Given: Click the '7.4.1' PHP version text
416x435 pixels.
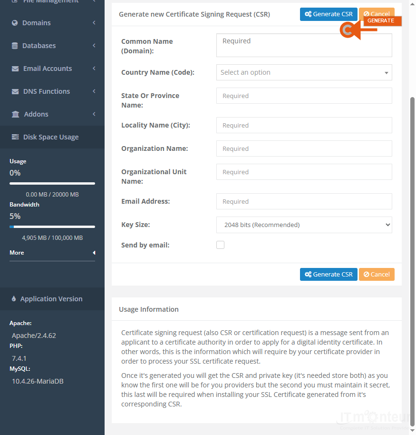Looking at the screenshot, I should (x=19, y=358).
